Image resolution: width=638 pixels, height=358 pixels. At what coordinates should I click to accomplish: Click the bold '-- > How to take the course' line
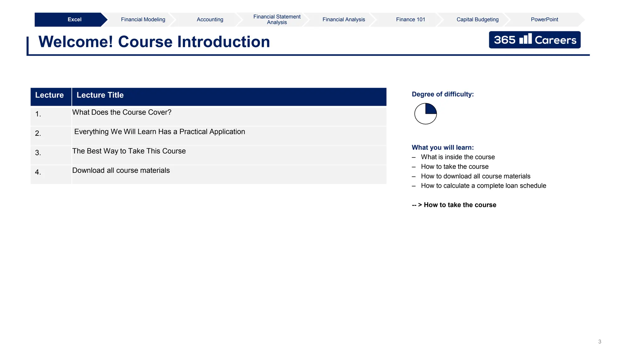(x=454, y=205)
